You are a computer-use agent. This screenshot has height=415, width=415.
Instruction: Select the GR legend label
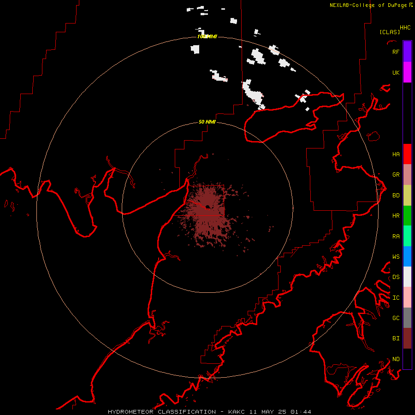[396, 175]
